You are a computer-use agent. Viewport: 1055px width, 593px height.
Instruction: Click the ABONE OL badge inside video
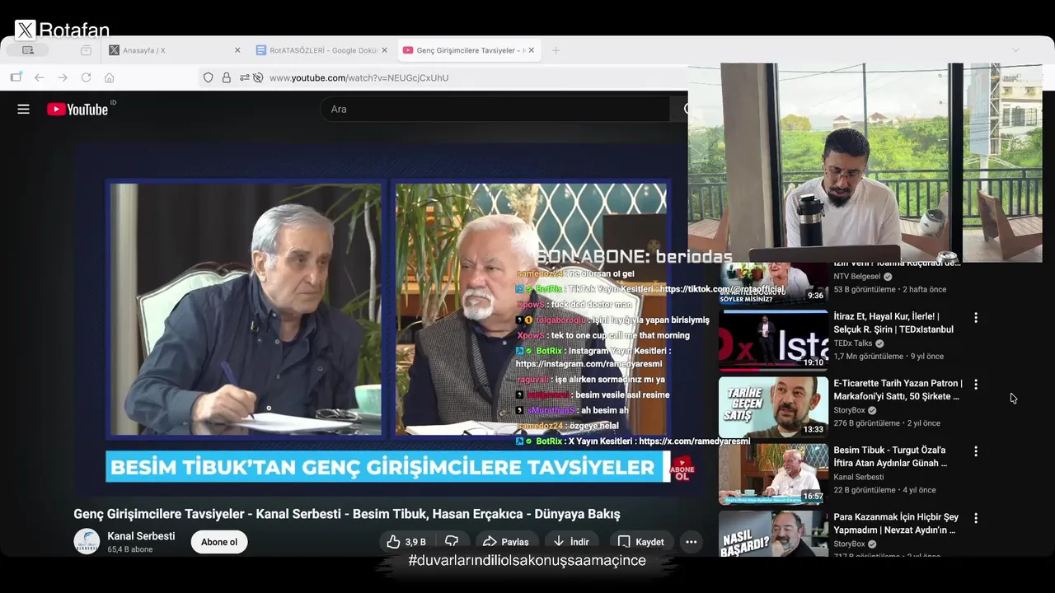(682, 468)
